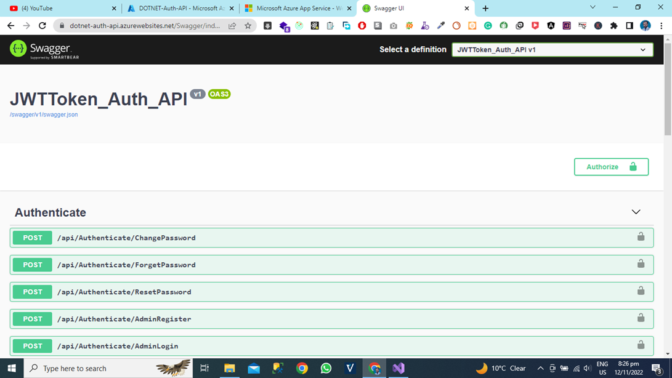Click the Authorize button

click(x=611, y=166)
